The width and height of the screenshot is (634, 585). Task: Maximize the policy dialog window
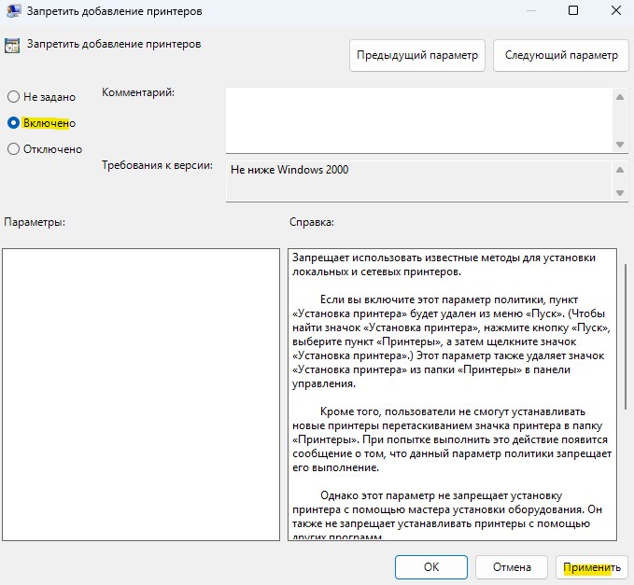(x=573, y=10)
